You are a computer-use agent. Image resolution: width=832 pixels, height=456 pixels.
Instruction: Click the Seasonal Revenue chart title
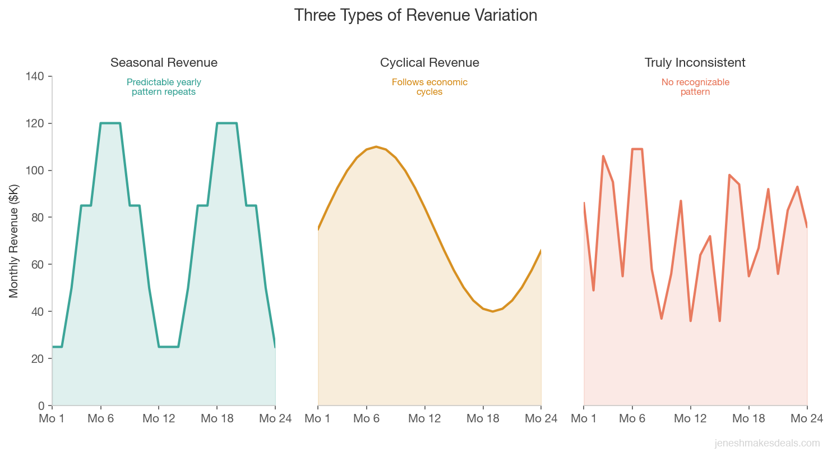[x=163, y=62]
